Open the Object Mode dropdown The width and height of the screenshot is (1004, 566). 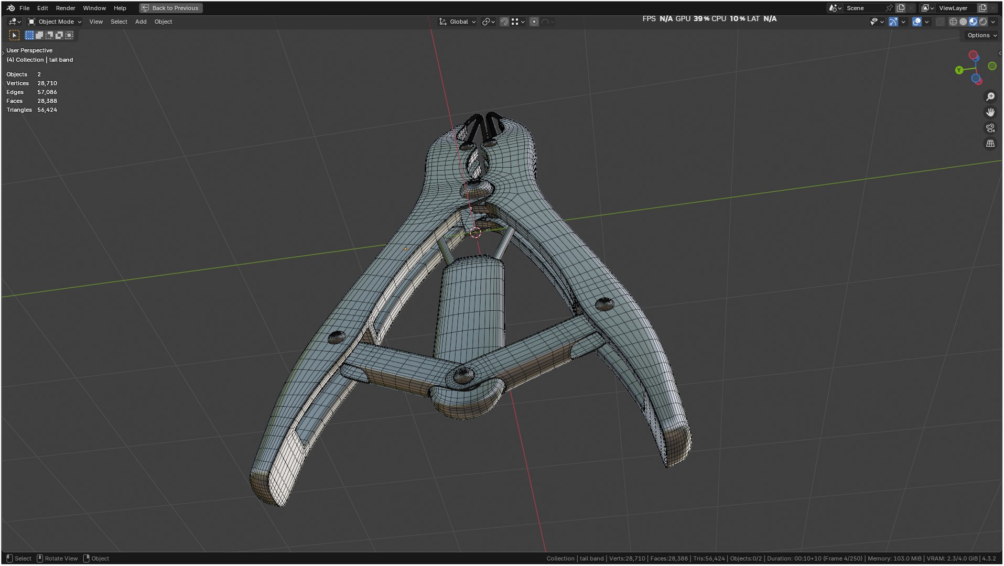point(55,21)
